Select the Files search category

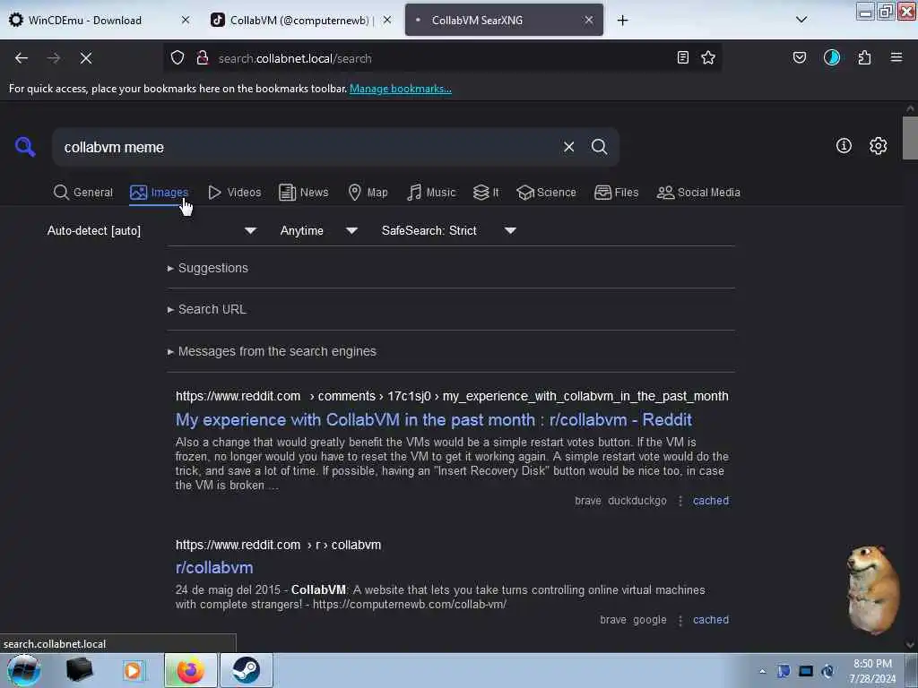617,193
